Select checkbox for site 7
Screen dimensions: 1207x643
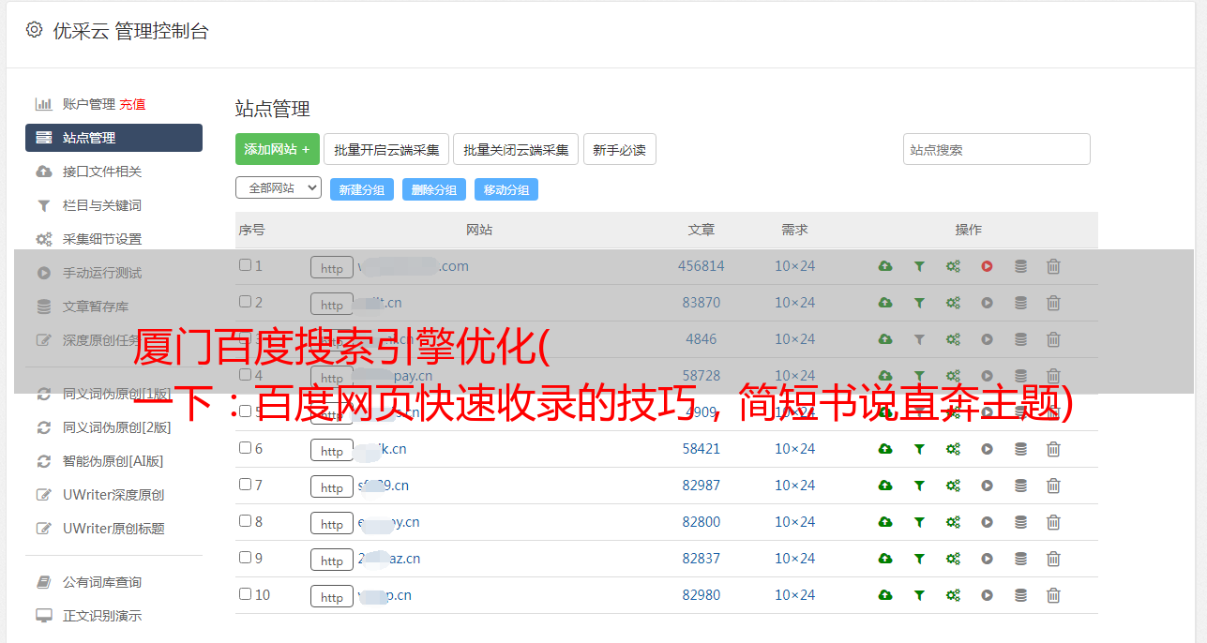point(245,485)
